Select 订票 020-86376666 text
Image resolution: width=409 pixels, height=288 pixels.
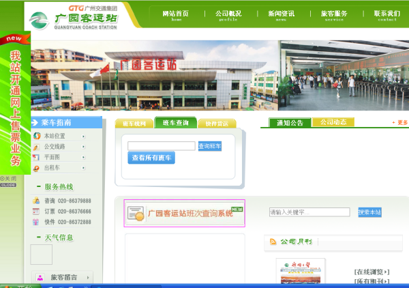tap(67, 212)
